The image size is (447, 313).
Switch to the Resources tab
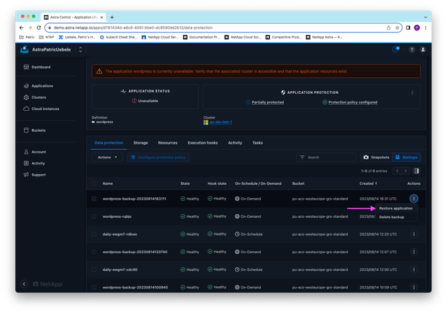pyautogui.click(x=168, y=143)
